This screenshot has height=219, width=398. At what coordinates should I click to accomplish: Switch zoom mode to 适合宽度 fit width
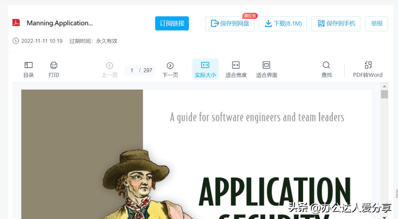236,69
